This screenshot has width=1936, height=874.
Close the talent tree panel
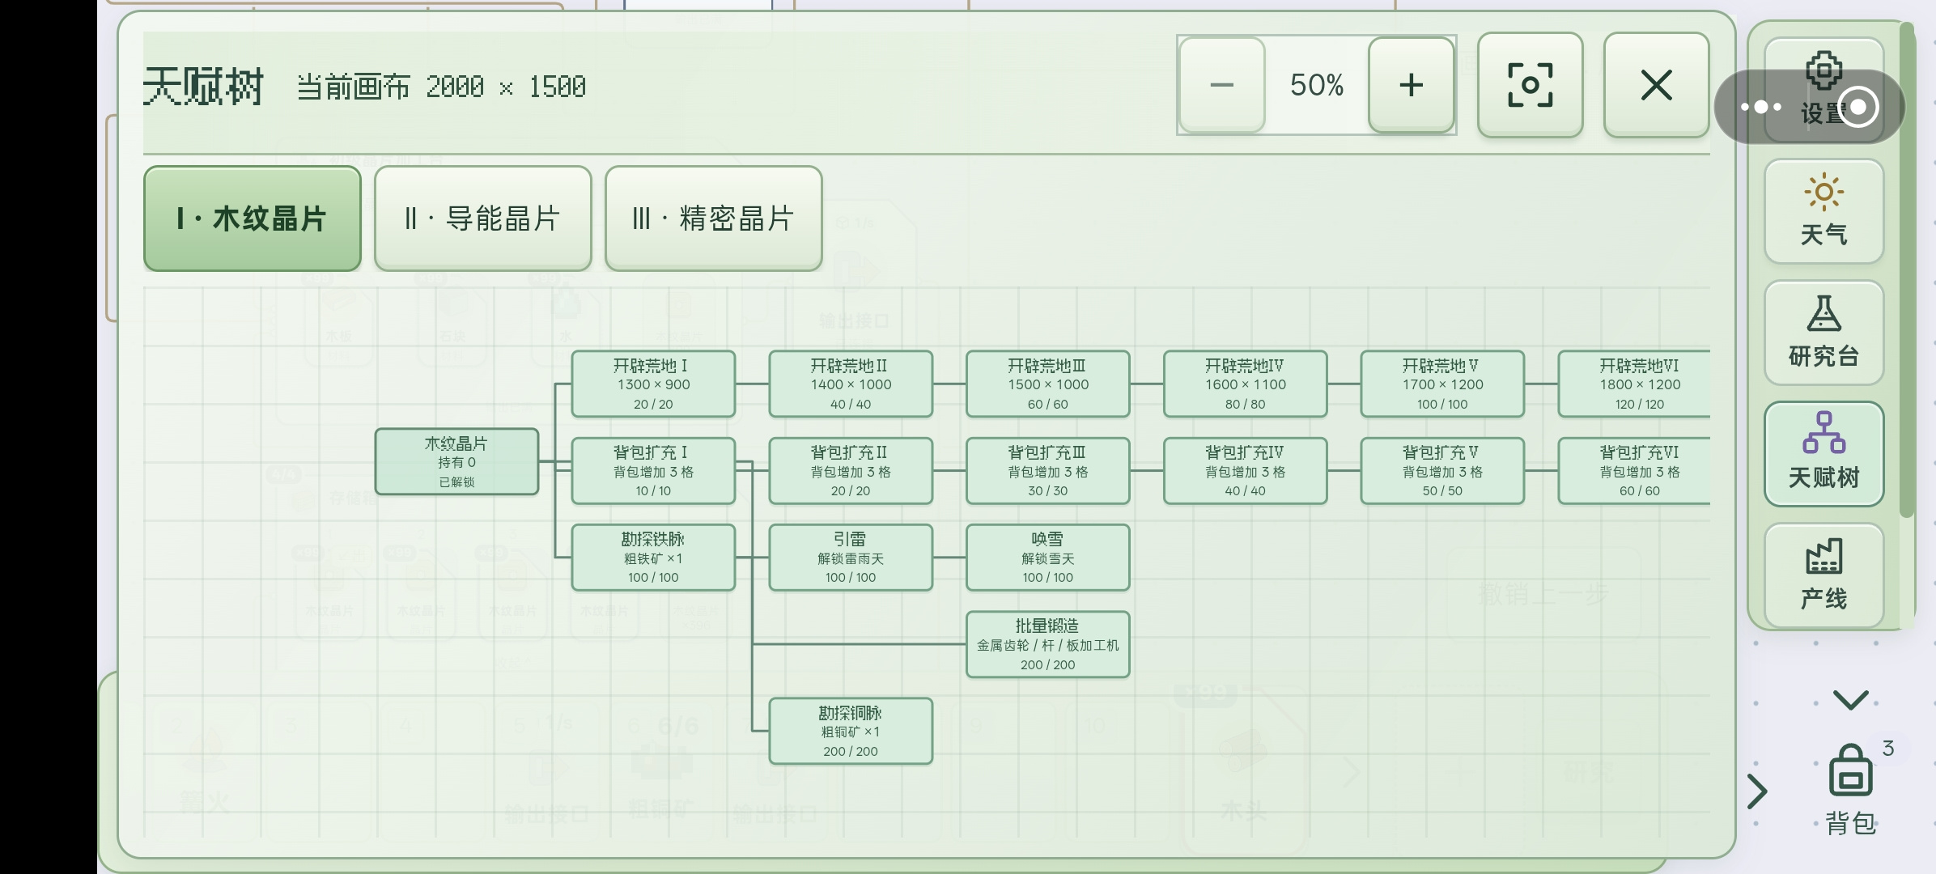[1656, 85]
